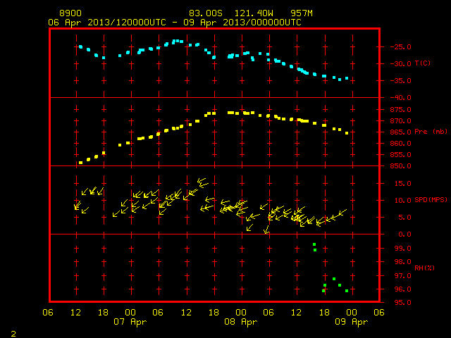451x338 pixels.
Task: Click the 08 Apr date label
Action: coord(241,322)
